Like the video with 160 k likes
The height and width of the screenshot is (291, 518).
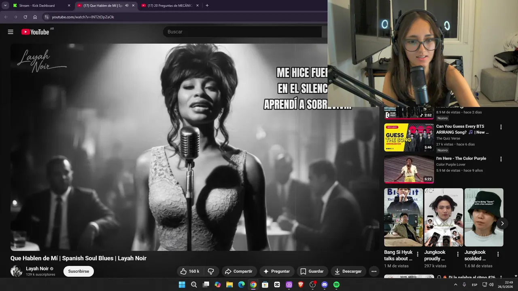190,271
